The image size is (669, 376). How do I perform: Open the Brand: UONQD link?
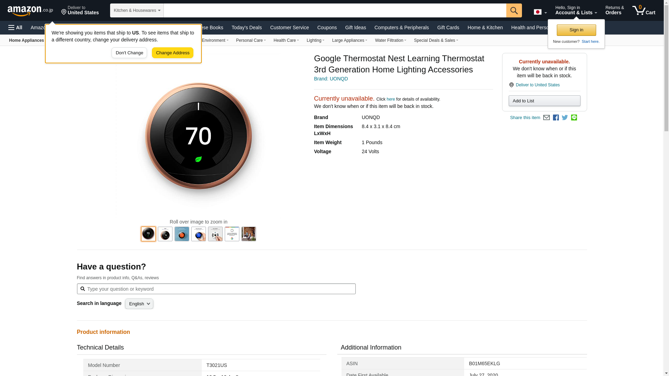pos(331,79)
